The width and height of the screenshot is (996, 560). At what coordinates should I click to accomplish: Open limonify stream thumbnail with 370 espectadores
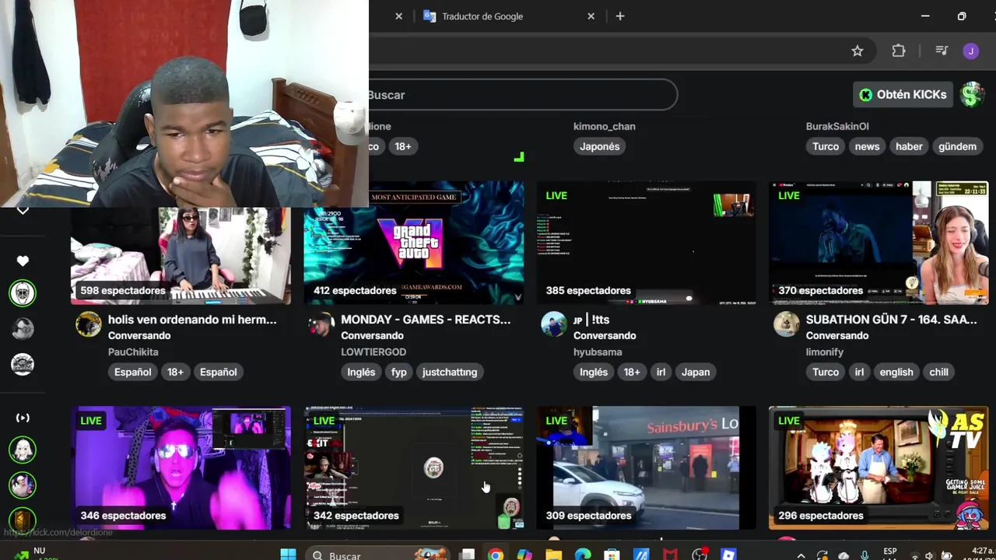pos(879,243)
